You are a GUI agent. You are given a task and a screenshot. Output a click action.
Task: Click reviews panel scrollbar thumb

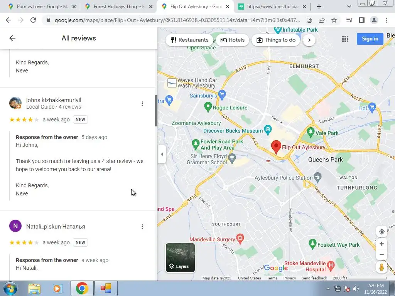tap(156, 111)
